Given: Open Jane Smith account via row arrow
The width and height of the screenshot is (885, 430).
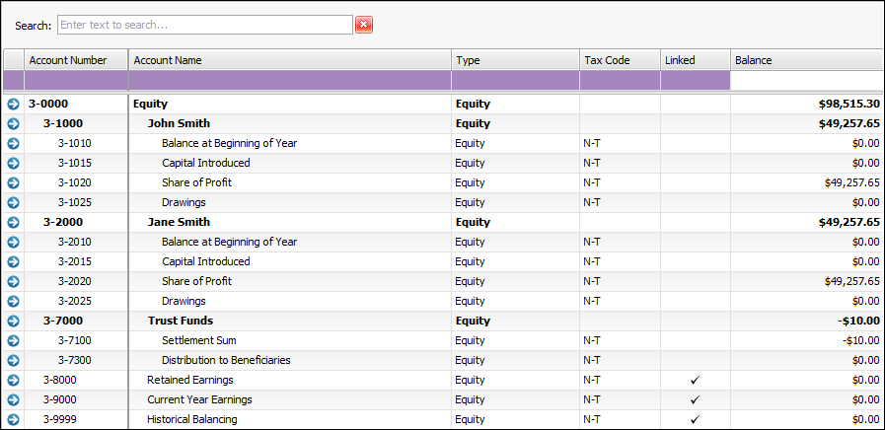Looking at the screenshot, I should [x=13, y=222].
